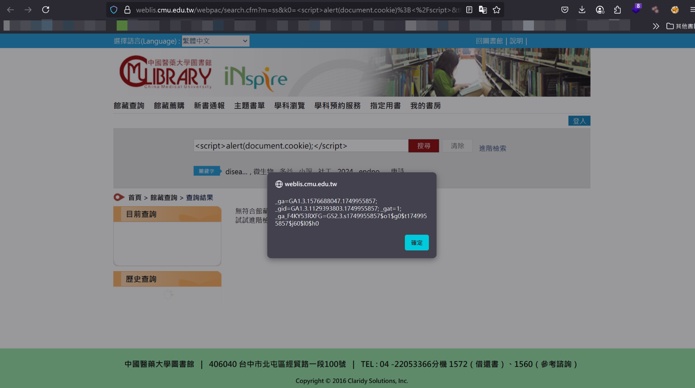The height and width of the screenshot is (388, 695).
Task: Click the iNspire logo
Action: coord(256,79)
